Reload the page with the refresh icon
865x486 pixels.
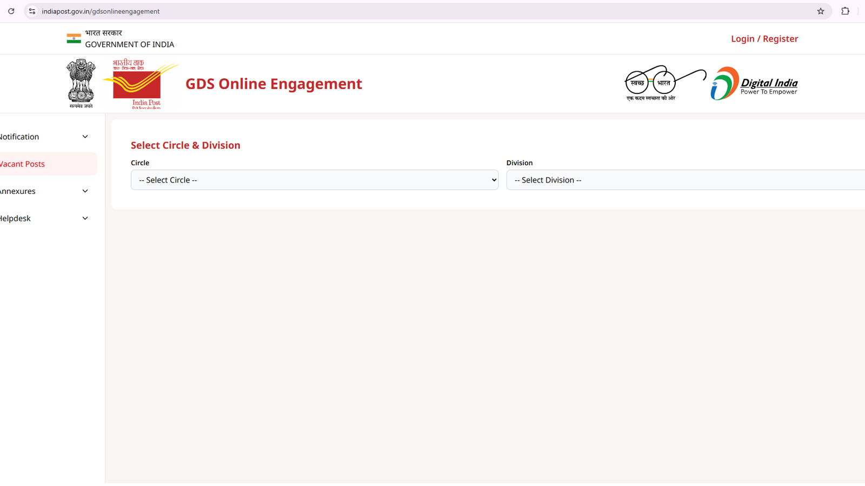tap(11, 11)
